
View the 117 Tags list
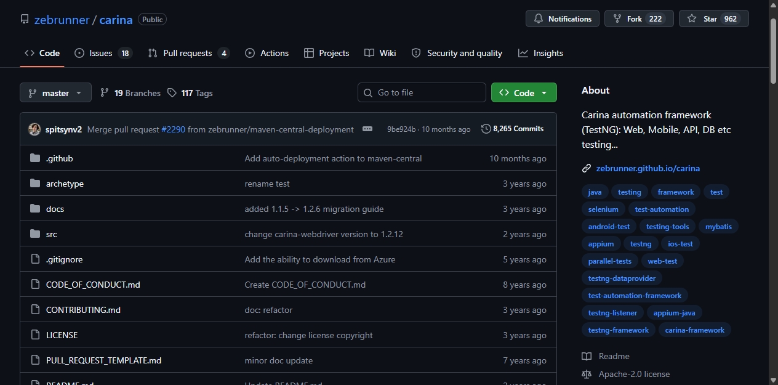tap(190, 93)
